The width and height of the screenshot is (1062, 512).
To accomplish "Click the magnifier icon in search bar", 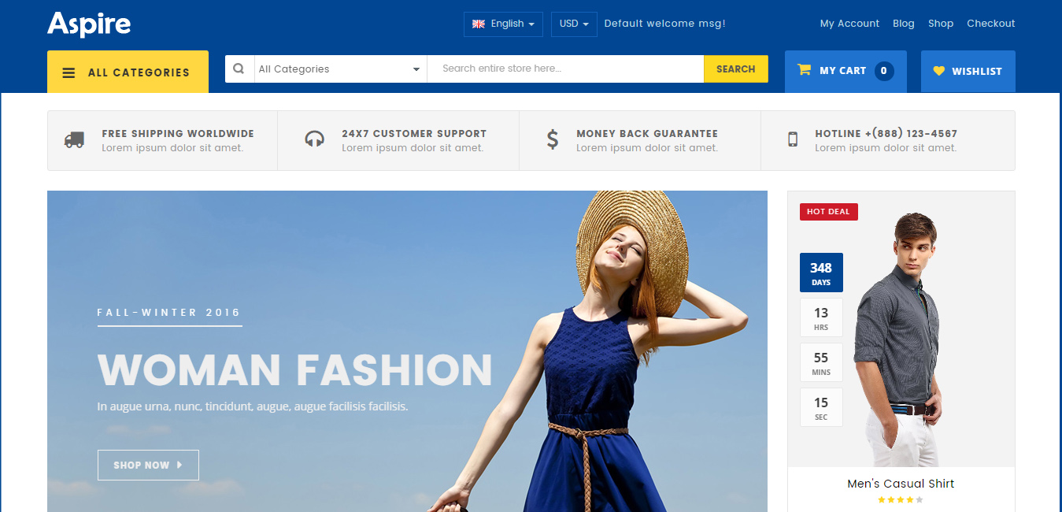I will [239, 69].
